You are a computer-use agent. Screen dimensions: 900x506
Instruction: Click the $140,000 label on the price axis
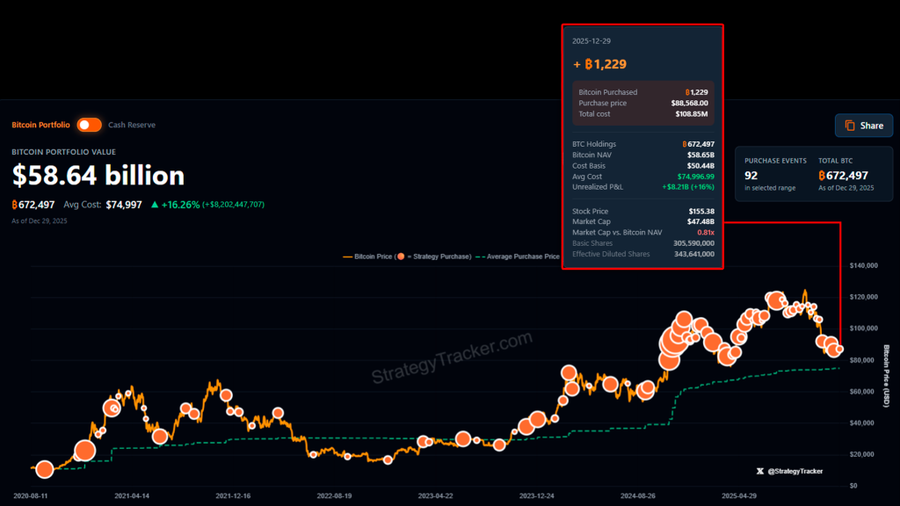[x=866, y=265]
